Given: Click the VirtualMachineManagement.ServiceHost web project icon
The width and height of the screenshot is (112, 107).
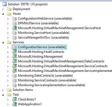Looking at the screenshot, I should pos(14,28).
